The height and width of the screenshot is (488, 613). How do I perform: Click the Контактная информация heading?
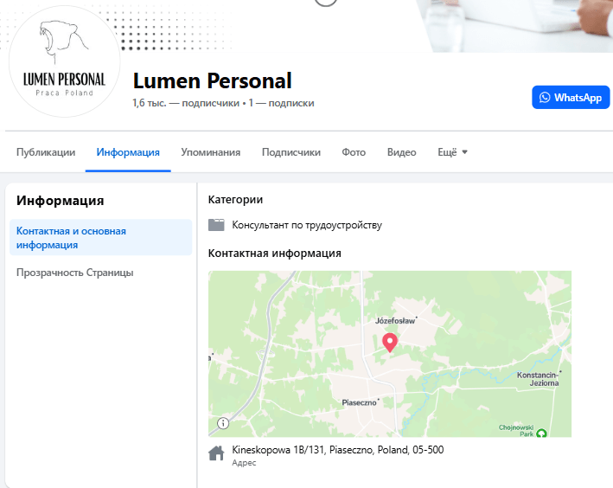[x=274, y=254]
